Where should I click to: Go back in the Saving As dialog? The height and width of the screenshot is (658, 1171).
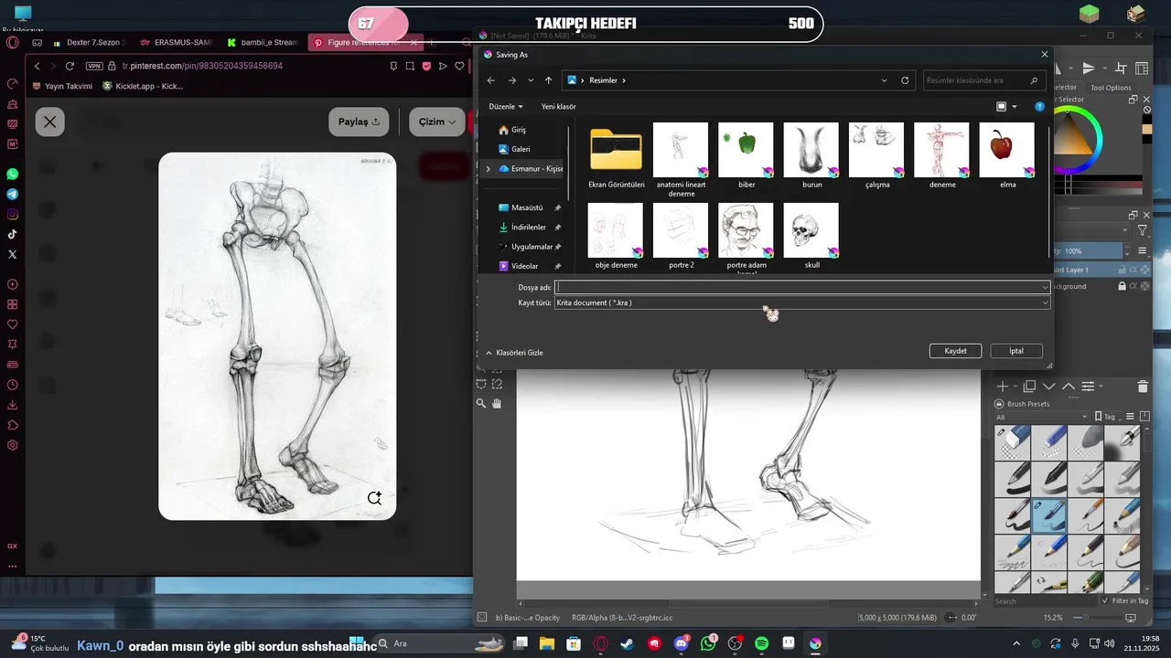(490, 80)
